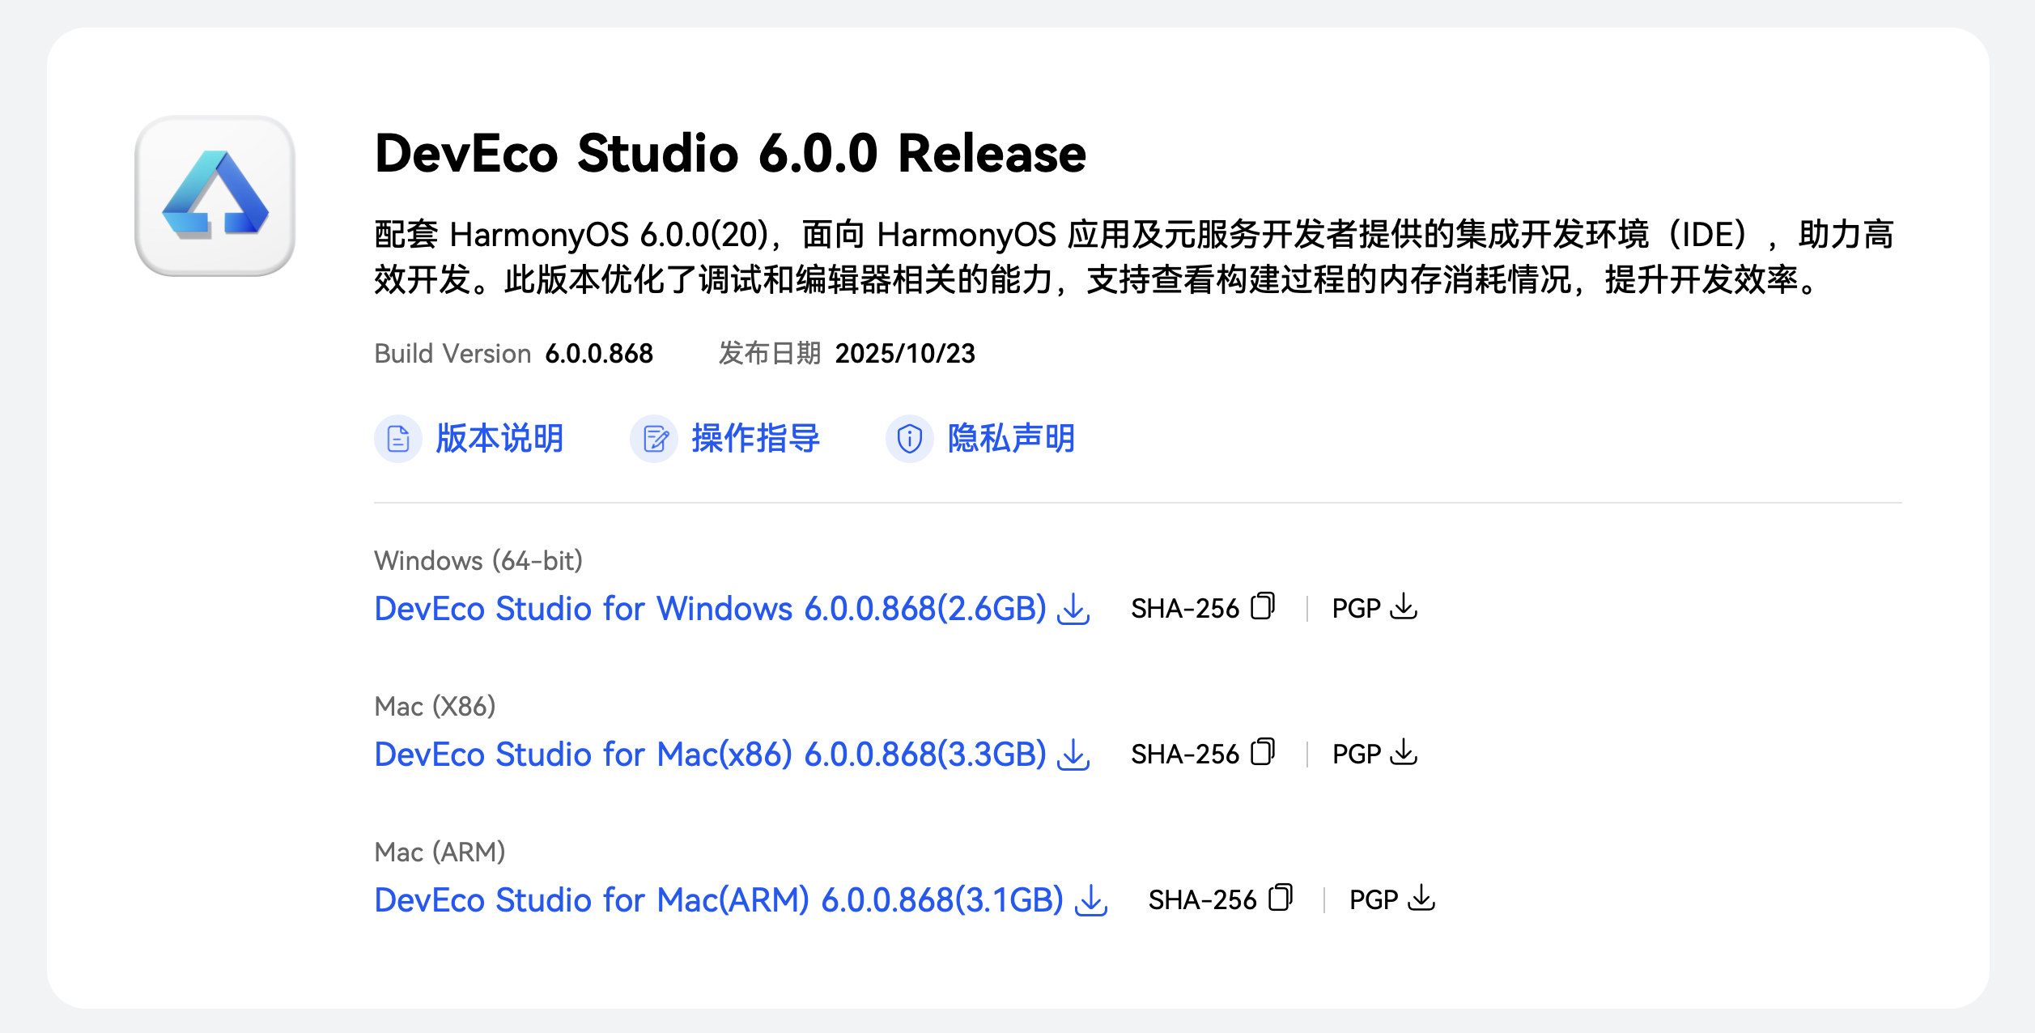Image resolution: width=2035 pixels, height=1033 pixels.
Task: Download DevEco Studio for Mac(x86) 6.0.0.868
Action: click(710, 755)
